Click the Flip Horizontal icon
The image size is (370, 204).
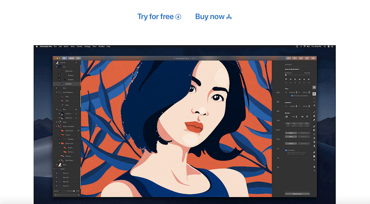[x=302, y=116]
